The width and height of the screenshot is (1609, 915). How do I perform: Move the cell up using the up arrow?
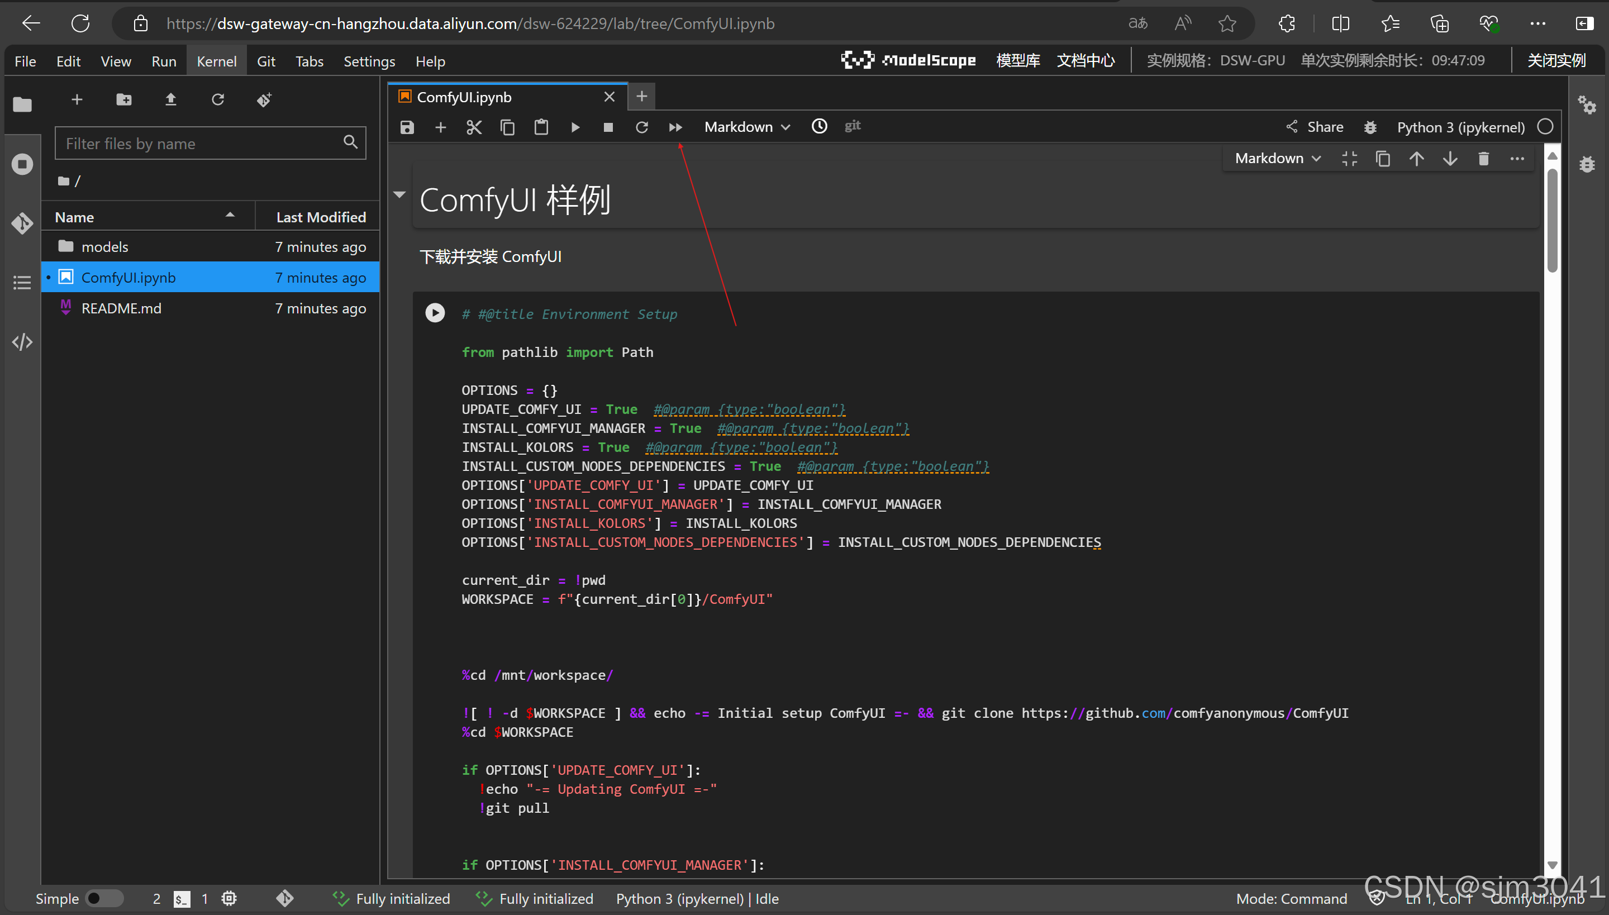[1416, 159]
